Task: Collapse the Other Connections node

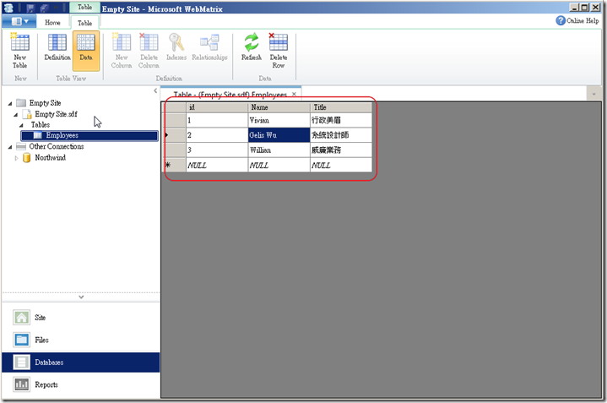Action: [x=10, y=147]
